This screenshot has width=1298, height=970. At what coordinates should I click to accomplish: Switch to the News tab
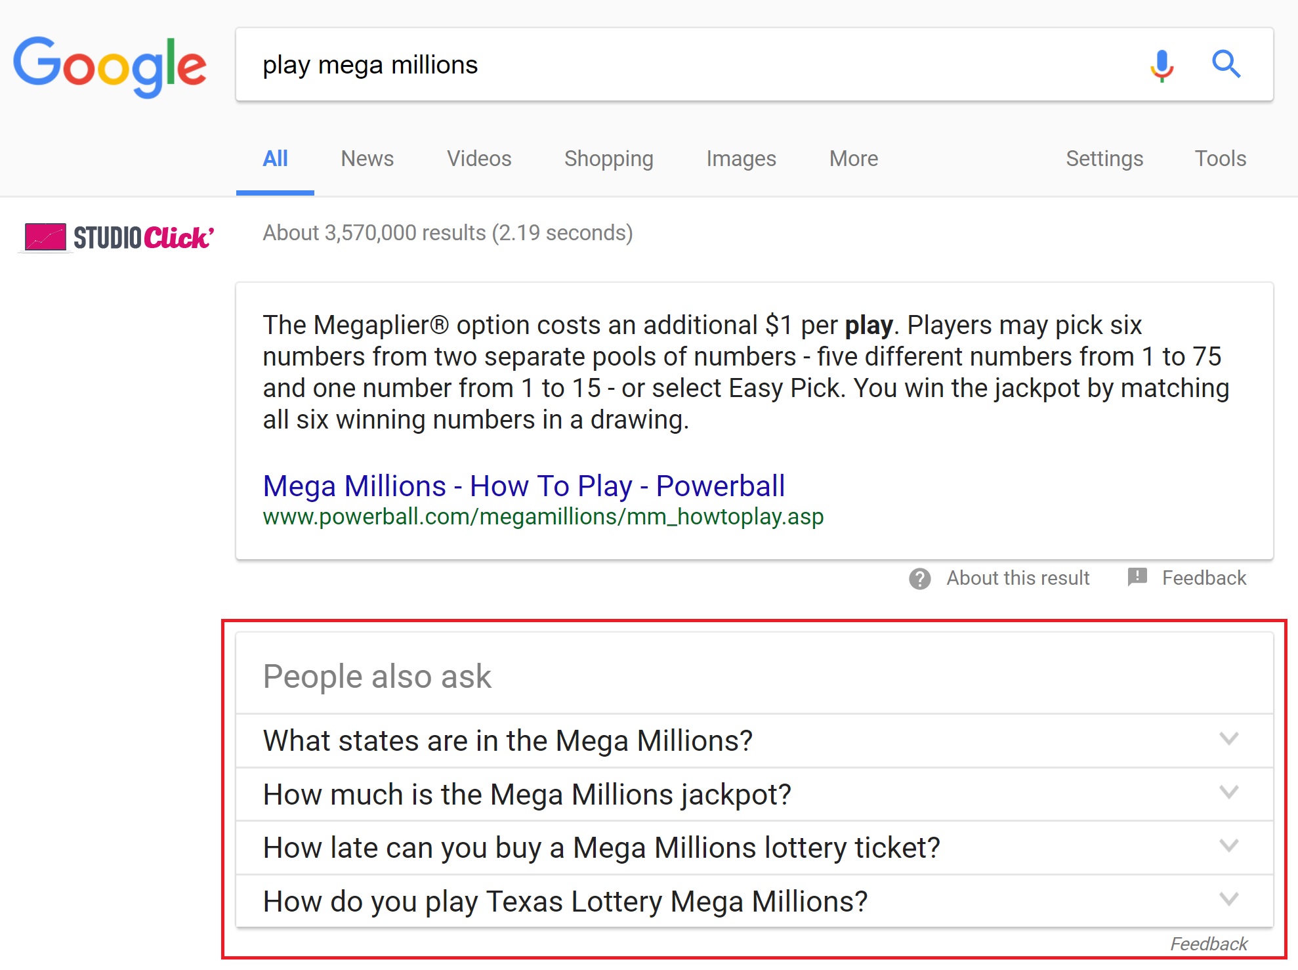tap(367, 159)
